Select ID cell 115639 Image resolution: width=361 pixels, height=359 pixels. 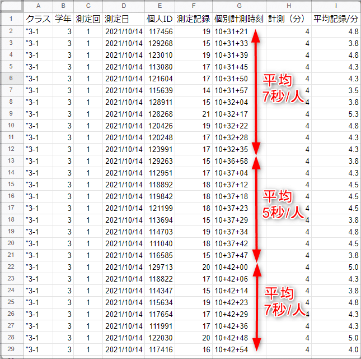pos(160,90)
